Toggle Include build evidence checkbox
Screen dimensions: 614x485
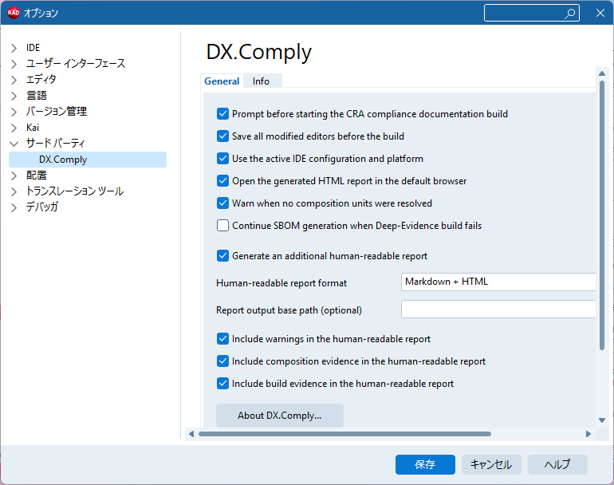point(222,384)
